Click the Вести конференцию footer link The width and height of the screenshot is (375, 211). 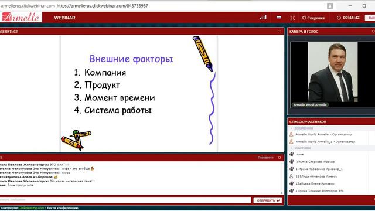(x=63, y=208)
